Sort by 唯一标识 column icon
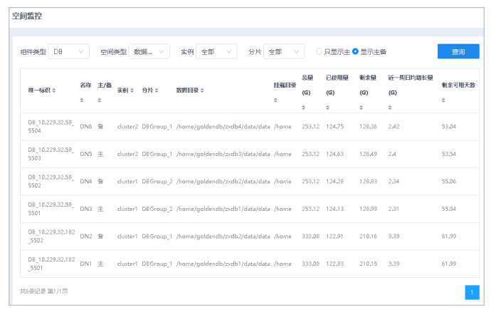This screenshot has width=491, height=310. 54,91
